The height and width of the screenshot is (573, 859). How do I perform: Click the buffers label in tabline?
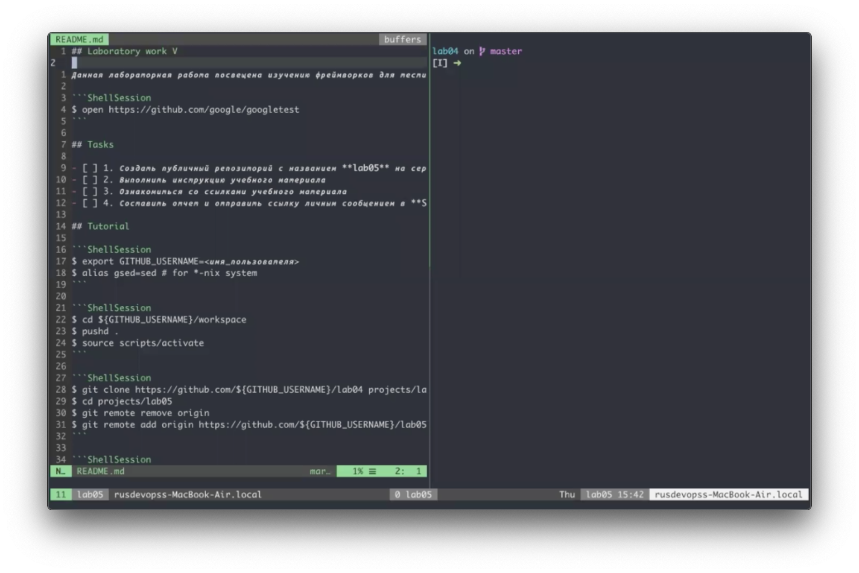point(402,39)
